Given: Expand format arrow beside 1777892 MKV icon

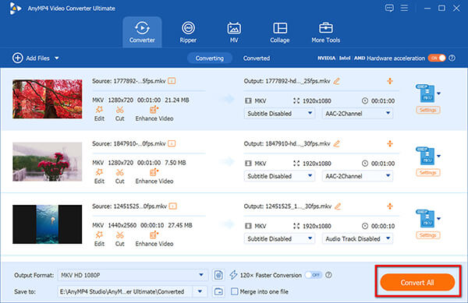Looking at the screenshot, I should tap(438, 93).
